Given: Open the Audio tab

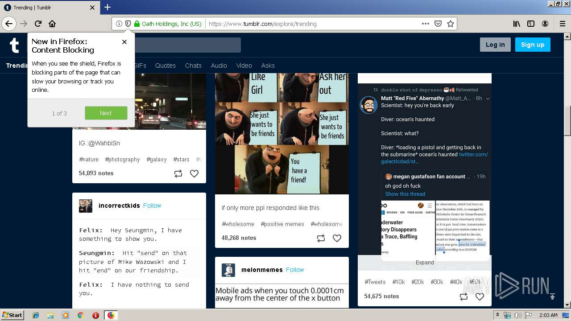Looking at the screenshot, I should [219, 66].
